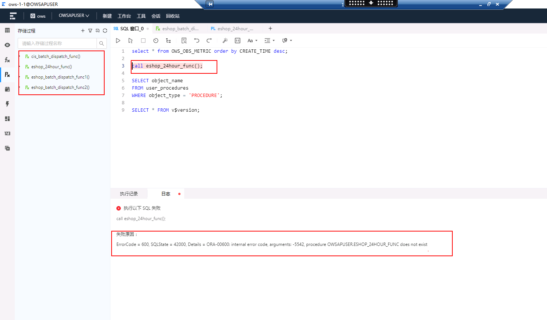Format SQL with the magic wand icon
Image resolution: width=547 pixels, height=320 pixels.
[x=225, y=41]
